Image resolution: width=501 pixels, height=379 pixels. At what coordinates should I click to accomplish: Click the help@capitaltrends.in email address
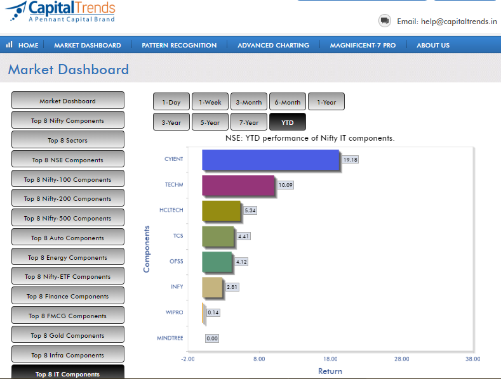(459, 22)
